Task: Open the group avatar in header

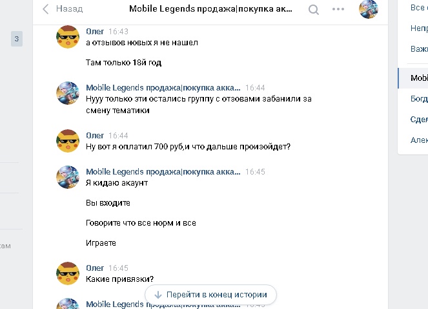Action: pyautogui.click(x=369, y=9)
